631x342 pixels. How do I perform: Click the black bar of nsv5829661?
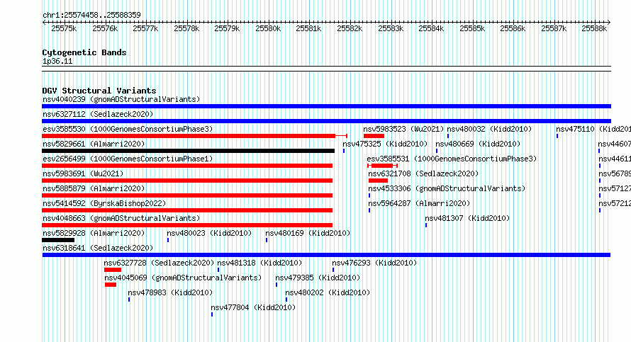[189, 151]
